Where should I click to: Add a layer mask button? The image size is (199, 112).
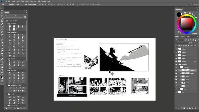(x=184, y=108)
